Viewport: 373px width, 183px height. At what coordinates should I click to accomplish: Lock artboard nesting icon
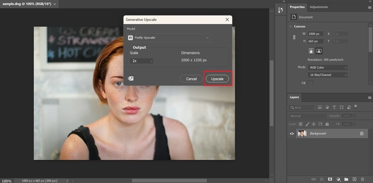320,124
